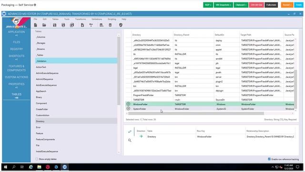This screenshot has height=172, width=305.
Task: Go to FILES section in sidebar
Action: 16,42
